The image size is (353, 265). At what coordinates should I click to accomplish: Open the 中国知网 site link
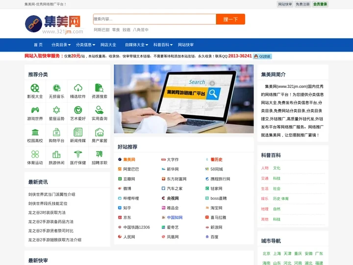[175, 217]
